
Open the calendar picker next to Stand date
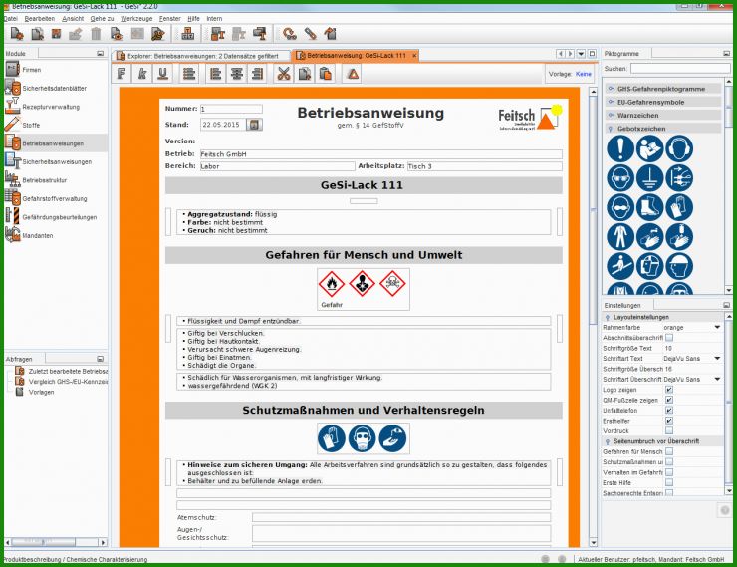pos(254,125)
